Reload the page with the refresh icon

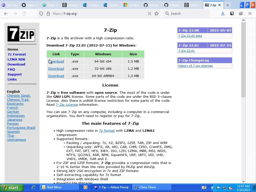[x=24, y=14]
